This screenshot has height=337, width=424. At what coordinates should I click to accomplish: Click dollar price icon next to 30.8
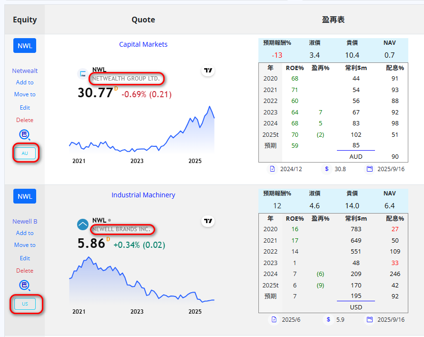click(326, 169)
